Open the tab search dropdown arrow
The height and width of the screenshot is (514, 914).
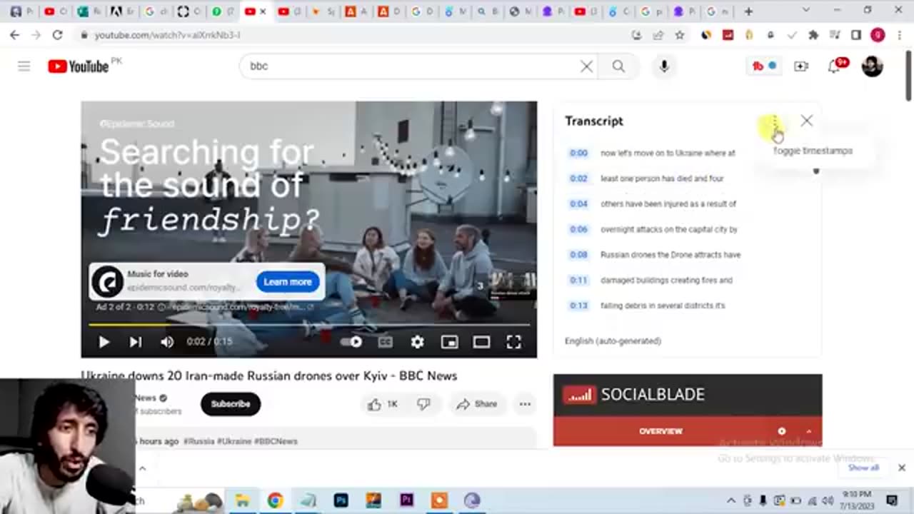coord(806,11)
